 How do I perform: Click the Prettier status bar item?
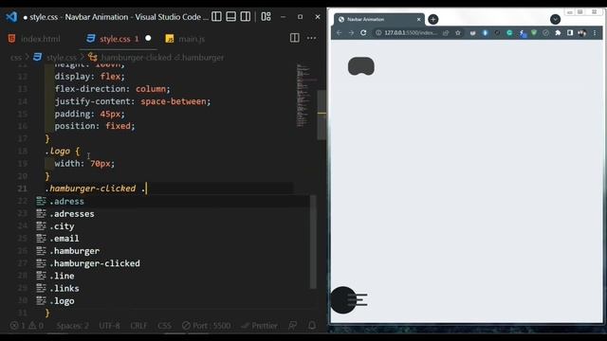pos(259,326)
